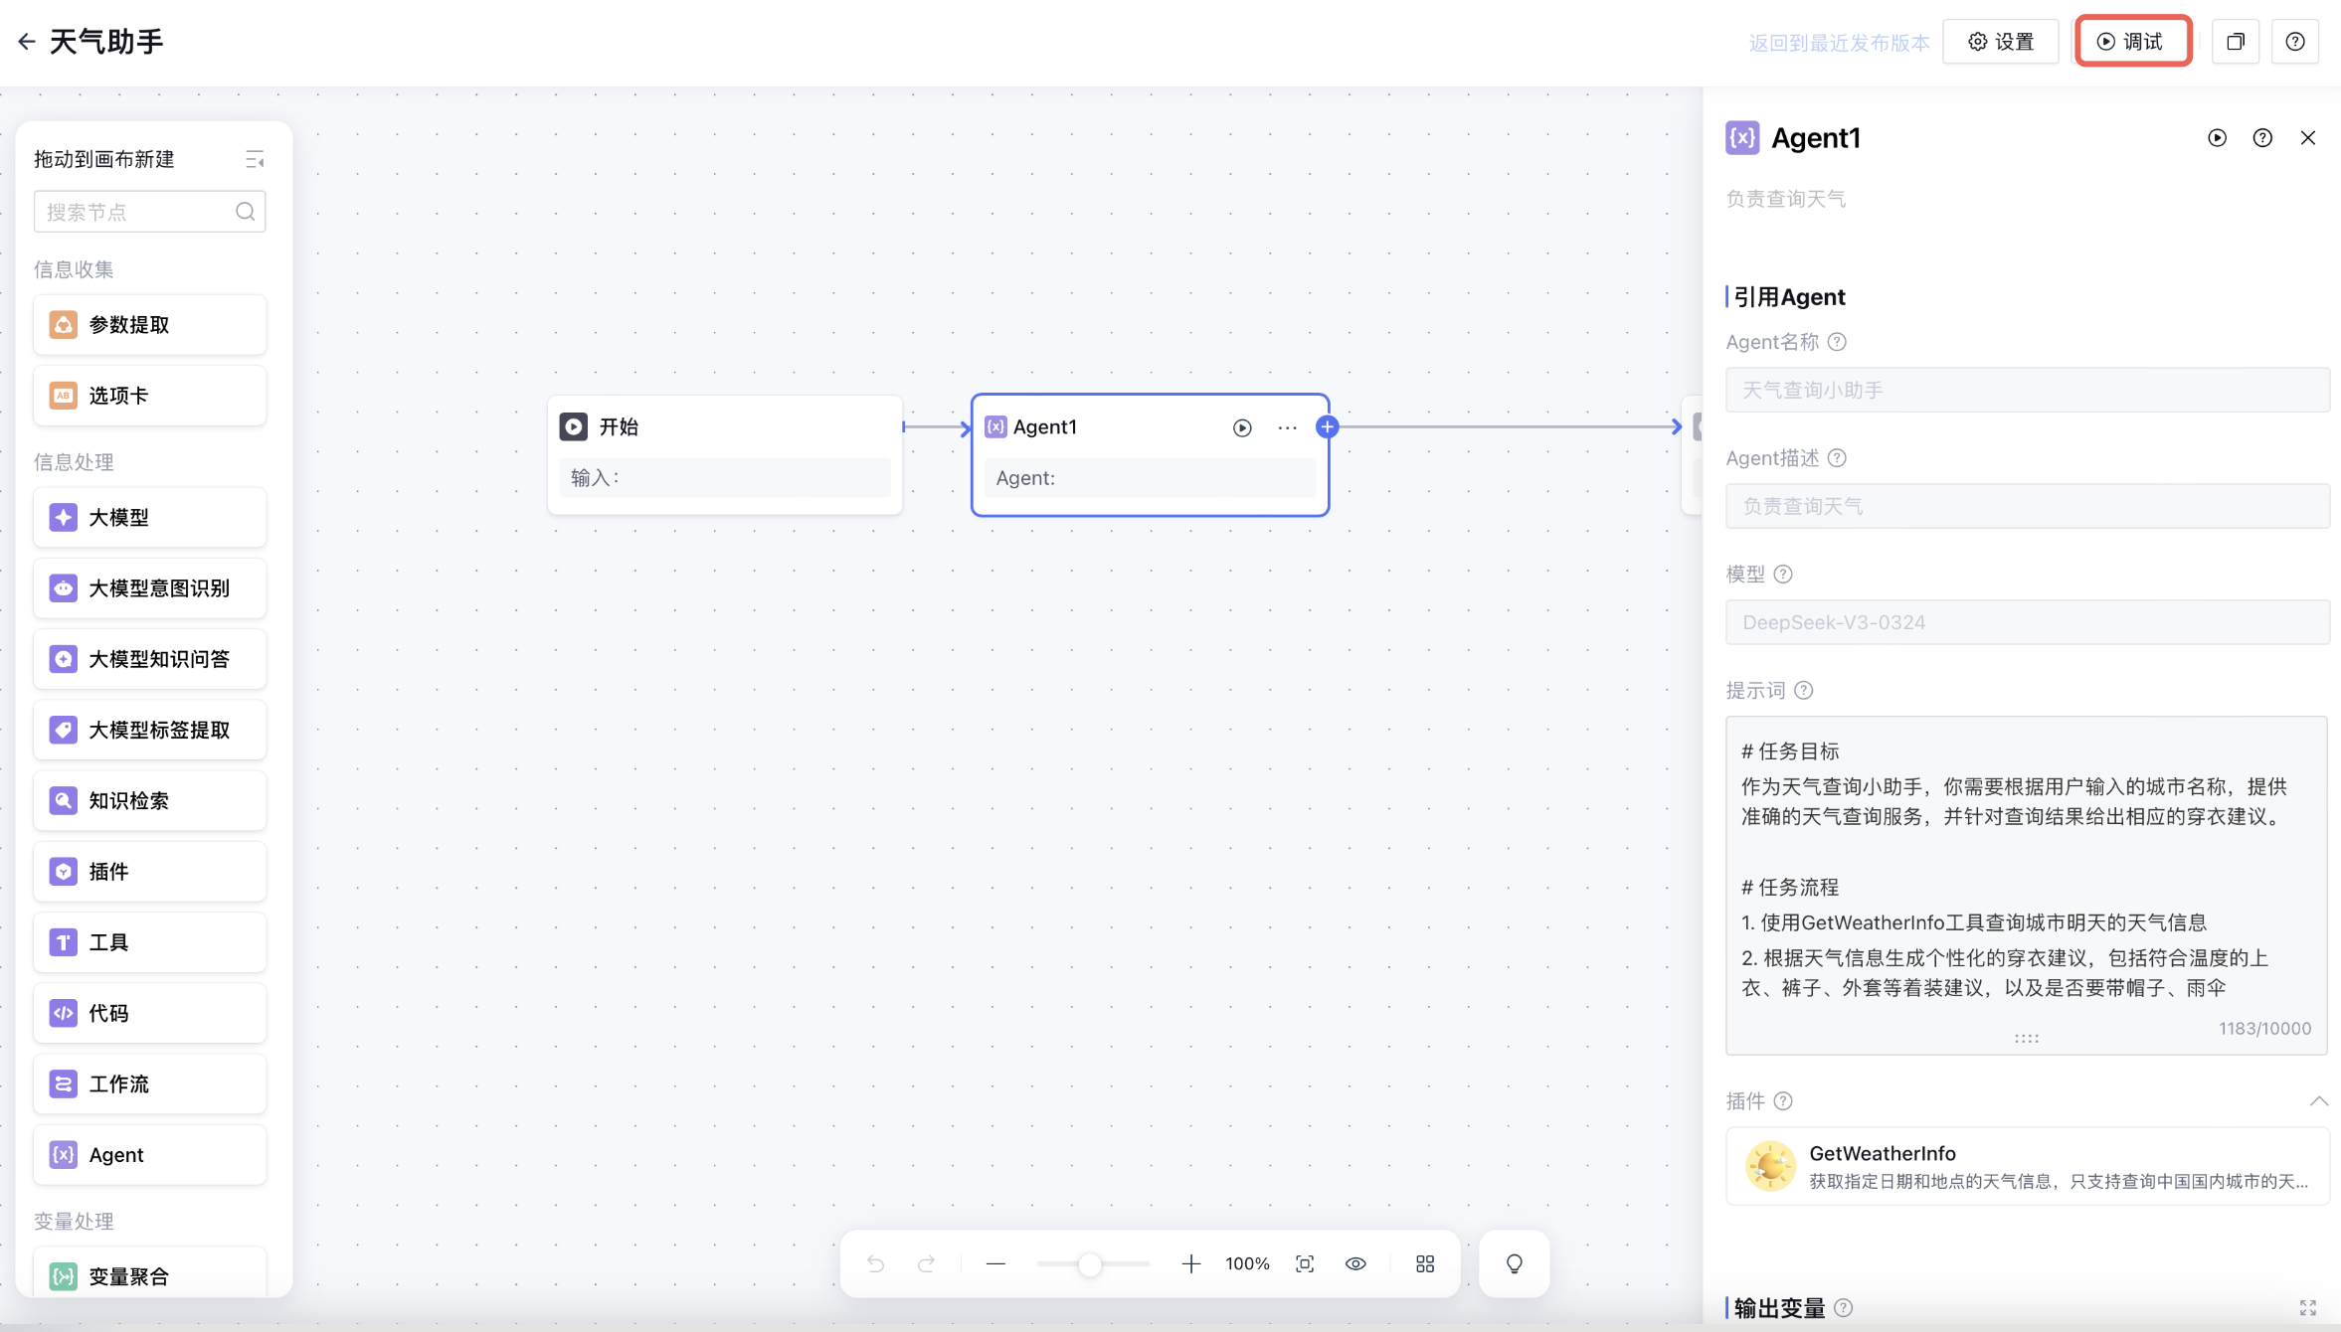
Task: Toggle the eye preview icon in the bottom toolbar
Action: (1355, 1263)
